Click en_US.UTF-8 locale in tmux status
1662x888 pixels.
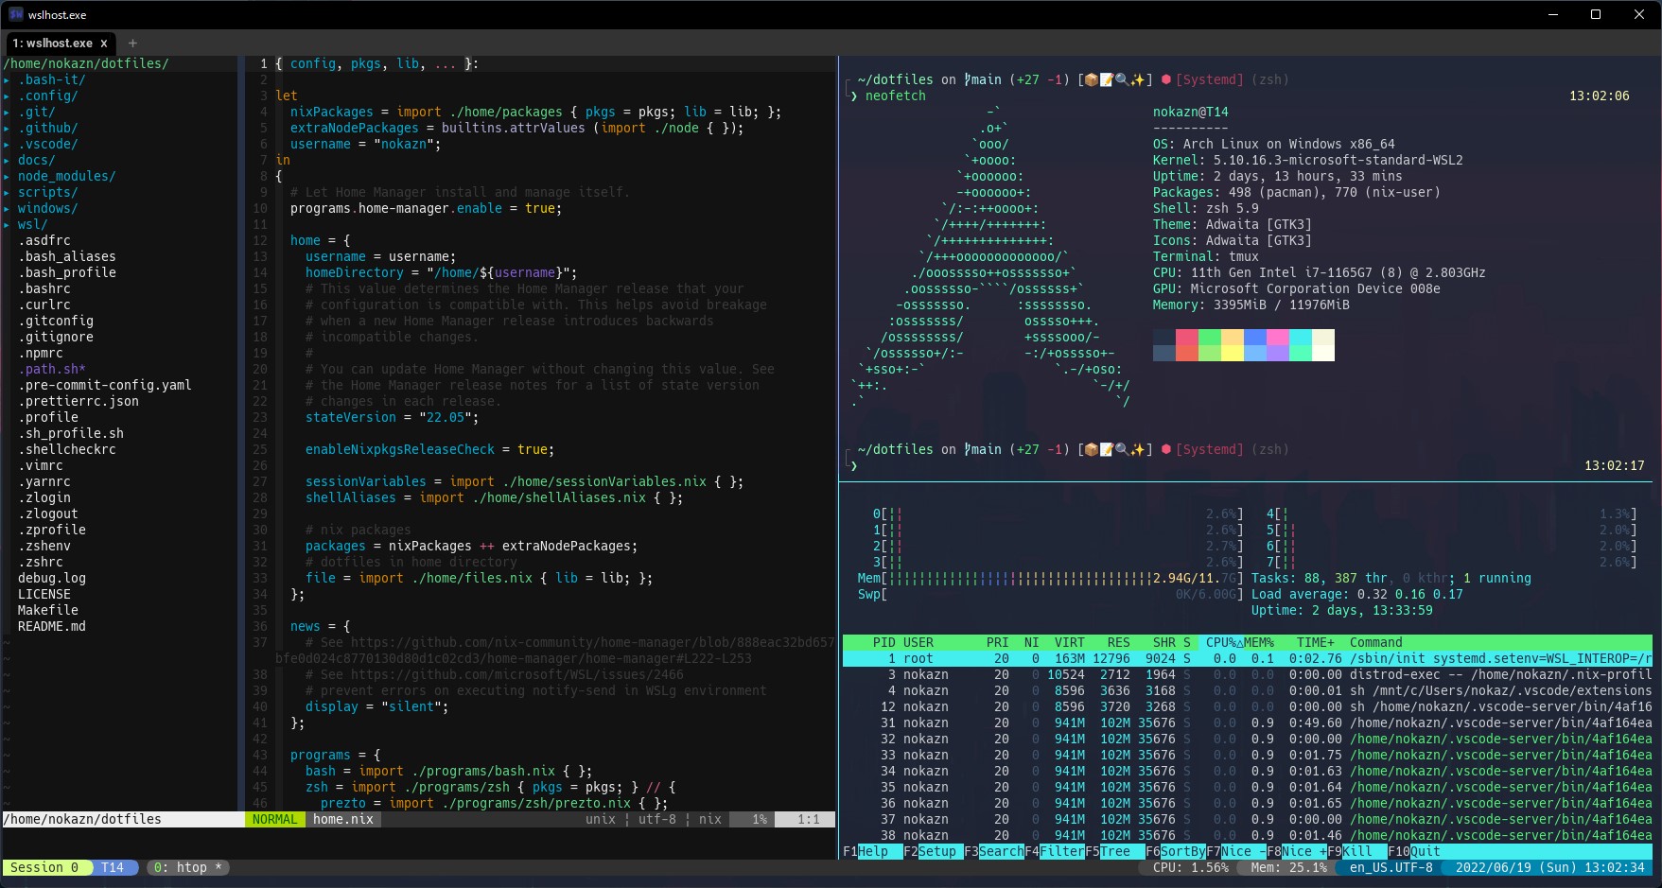[1391, 867]
